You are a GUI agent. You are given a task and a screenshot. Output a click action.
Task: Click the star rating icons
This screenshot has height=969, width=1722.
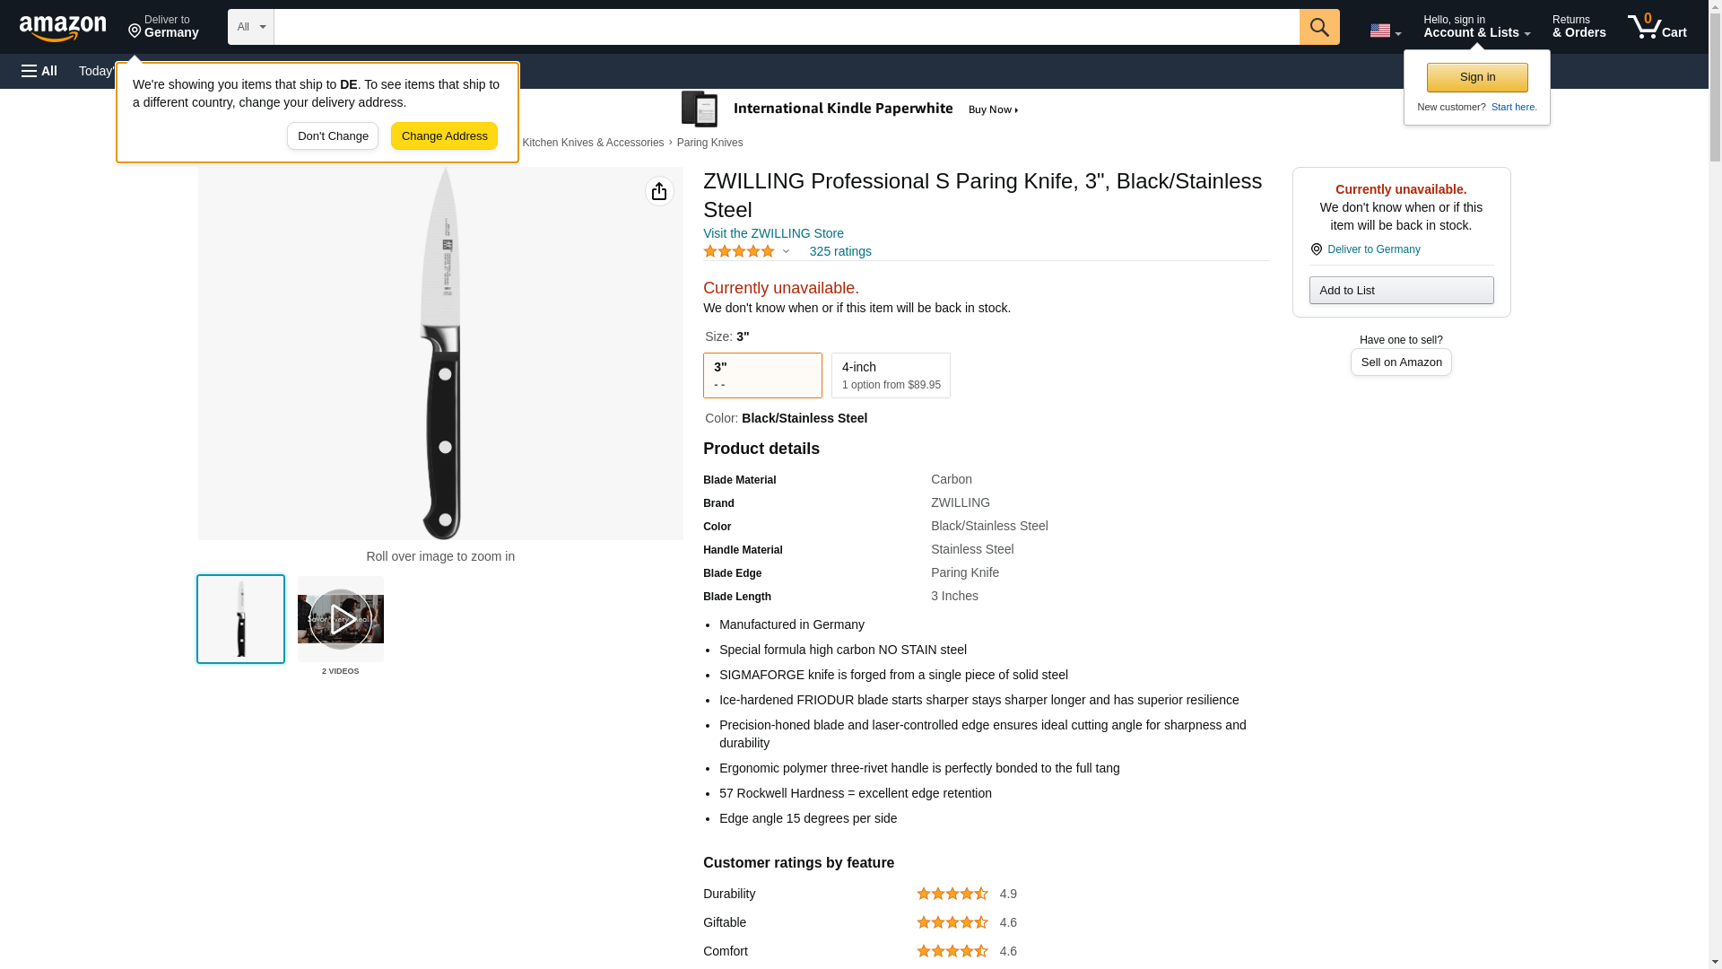click(739, 252)
